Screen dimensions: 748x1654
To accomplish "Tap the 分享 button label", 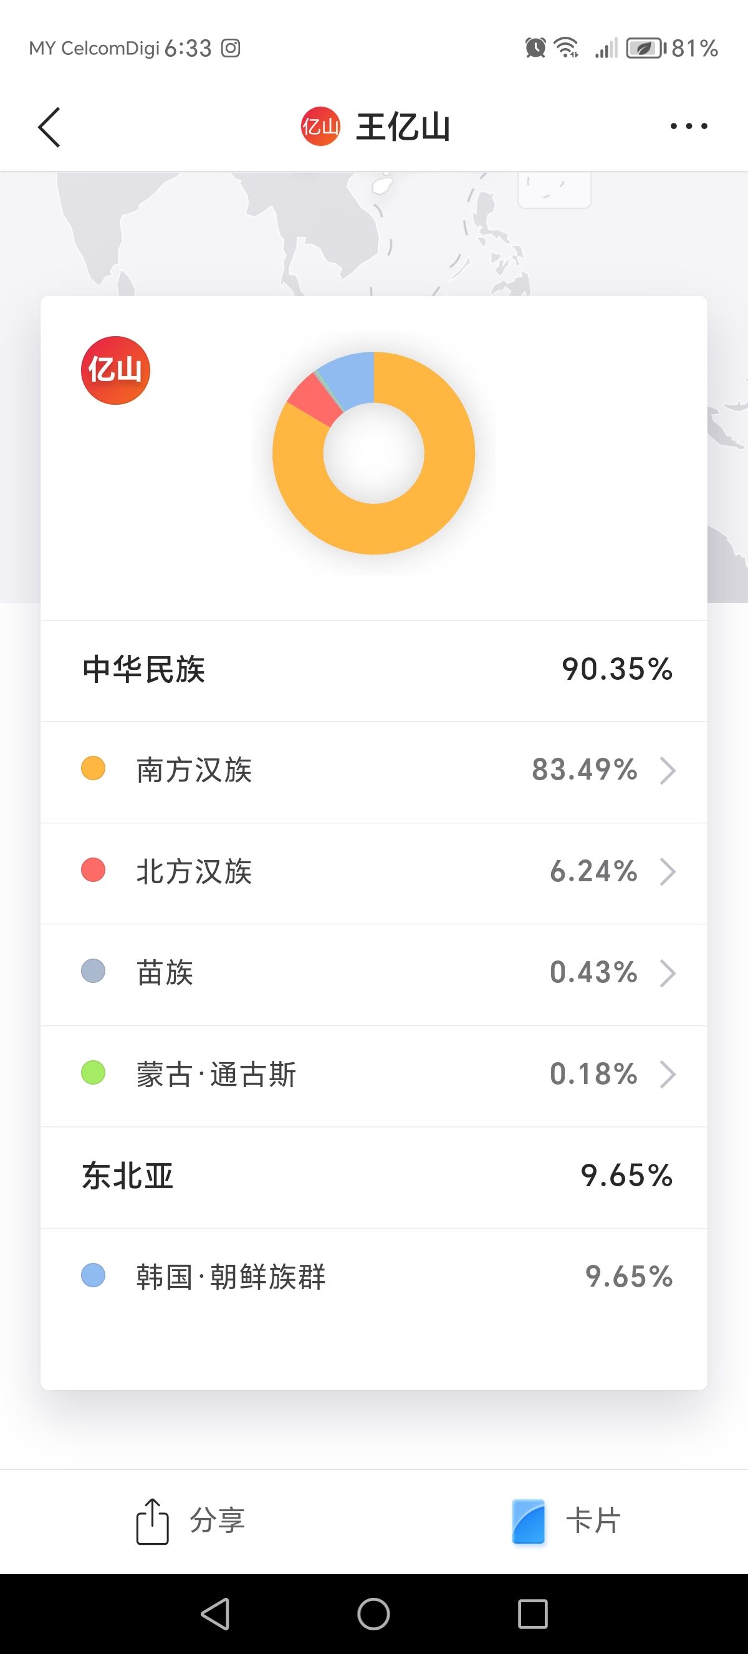I will coord(218,1521).
